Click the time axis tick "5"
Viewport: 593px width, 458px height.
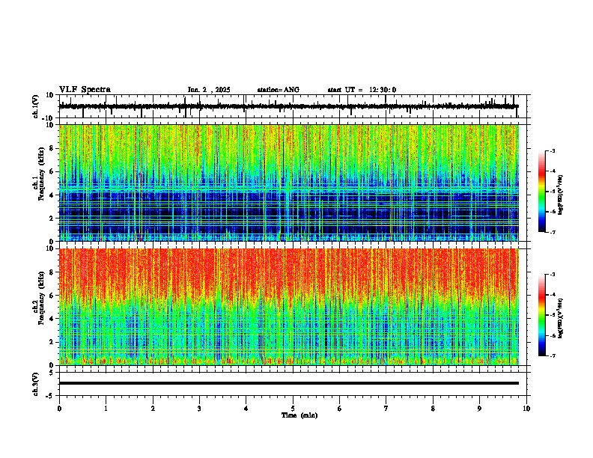point(293,409)
